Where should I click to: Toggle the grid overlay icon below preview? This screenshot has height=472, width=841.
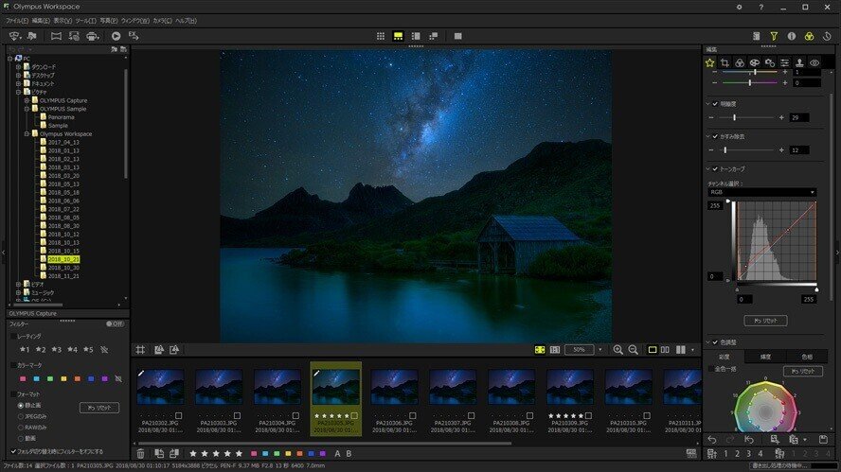(x=140, y=350)
